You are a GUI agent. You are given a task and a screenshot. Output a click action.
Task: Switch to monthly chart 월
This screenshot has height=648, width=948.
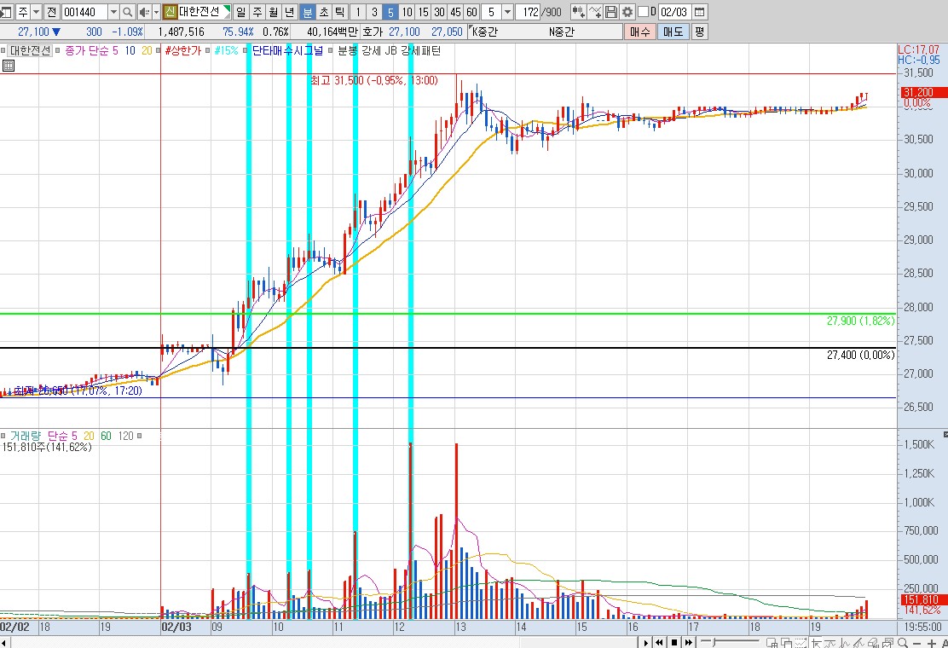tap(274, 11)
